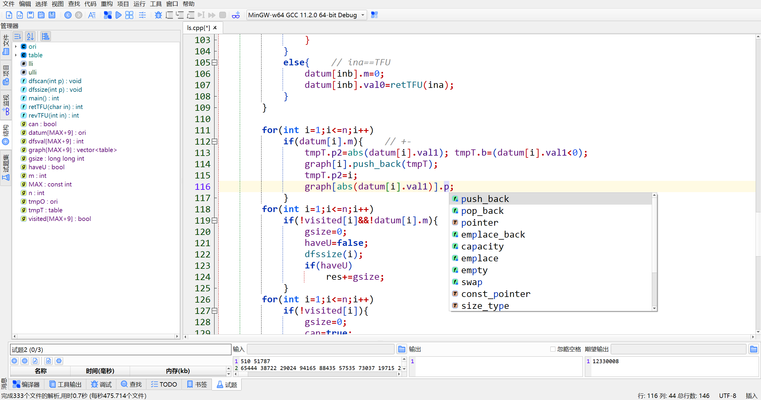Add a watch with glasses-plus icon
761x400 pixels.
pyautogui.click(x=236, y=15)
